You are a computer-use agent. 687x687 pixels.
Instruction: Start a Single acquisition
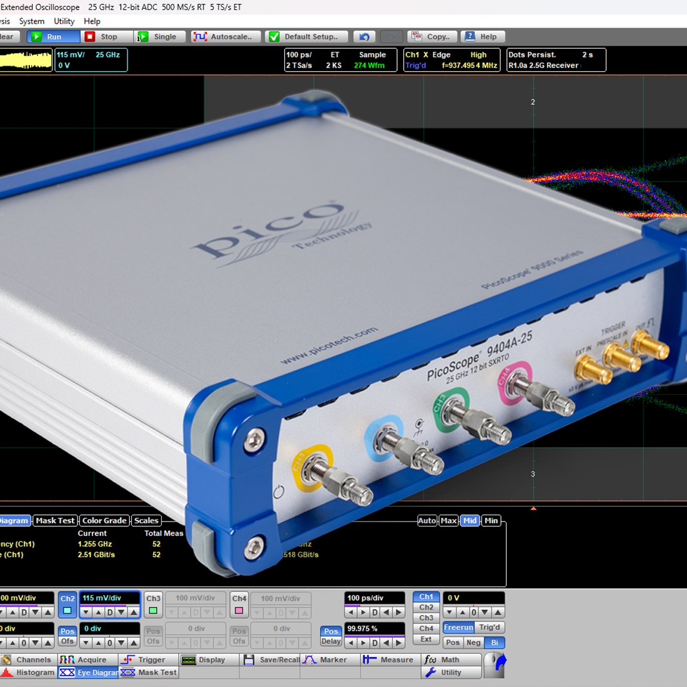pyautogui.click(x=160, y=37)
